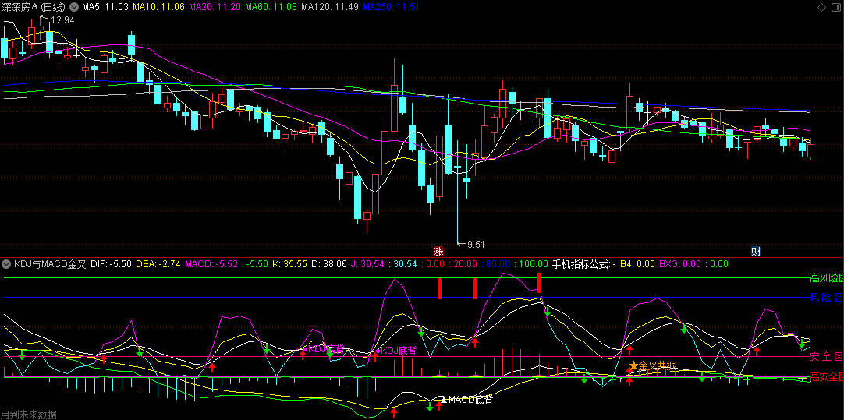Click the 安全区 zone label

(x=825, y=357)
